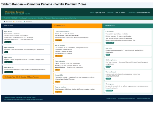Click the Confirmado tag on Cotizaciones card
154x116 pixels.
[x=110, y=43]
